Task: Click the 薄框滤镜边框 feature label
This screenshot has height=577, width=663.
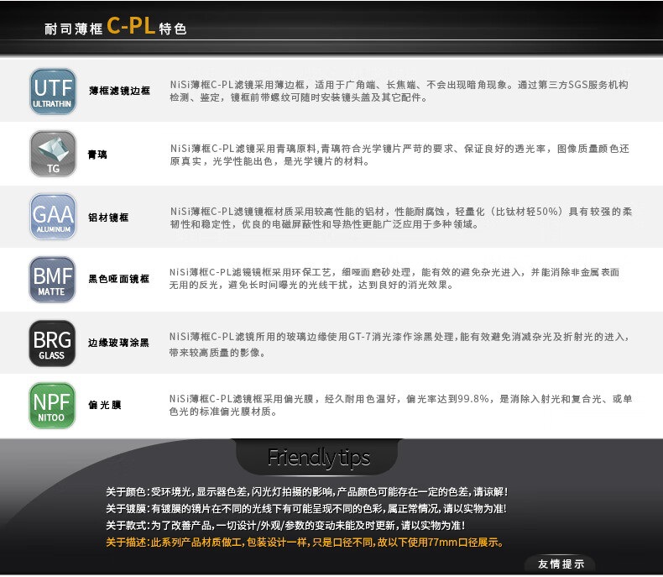Action: 120,91
